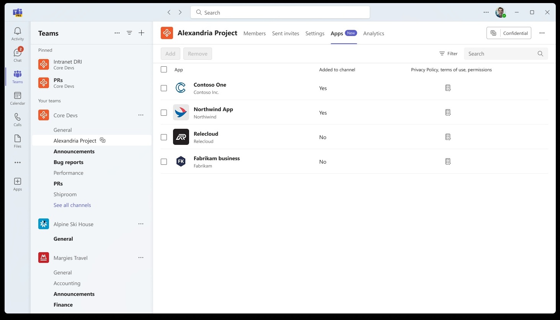Viewport: 560px width, 320px height.
Task: Open channel more options menu at top right
Action: click(x=542, y=33)
